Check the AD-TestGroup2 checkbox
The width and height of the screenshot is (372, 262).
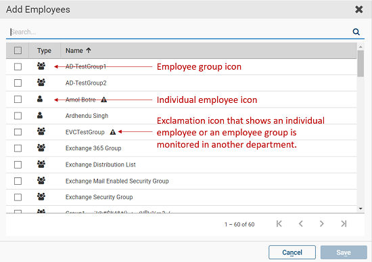[18, 83]
